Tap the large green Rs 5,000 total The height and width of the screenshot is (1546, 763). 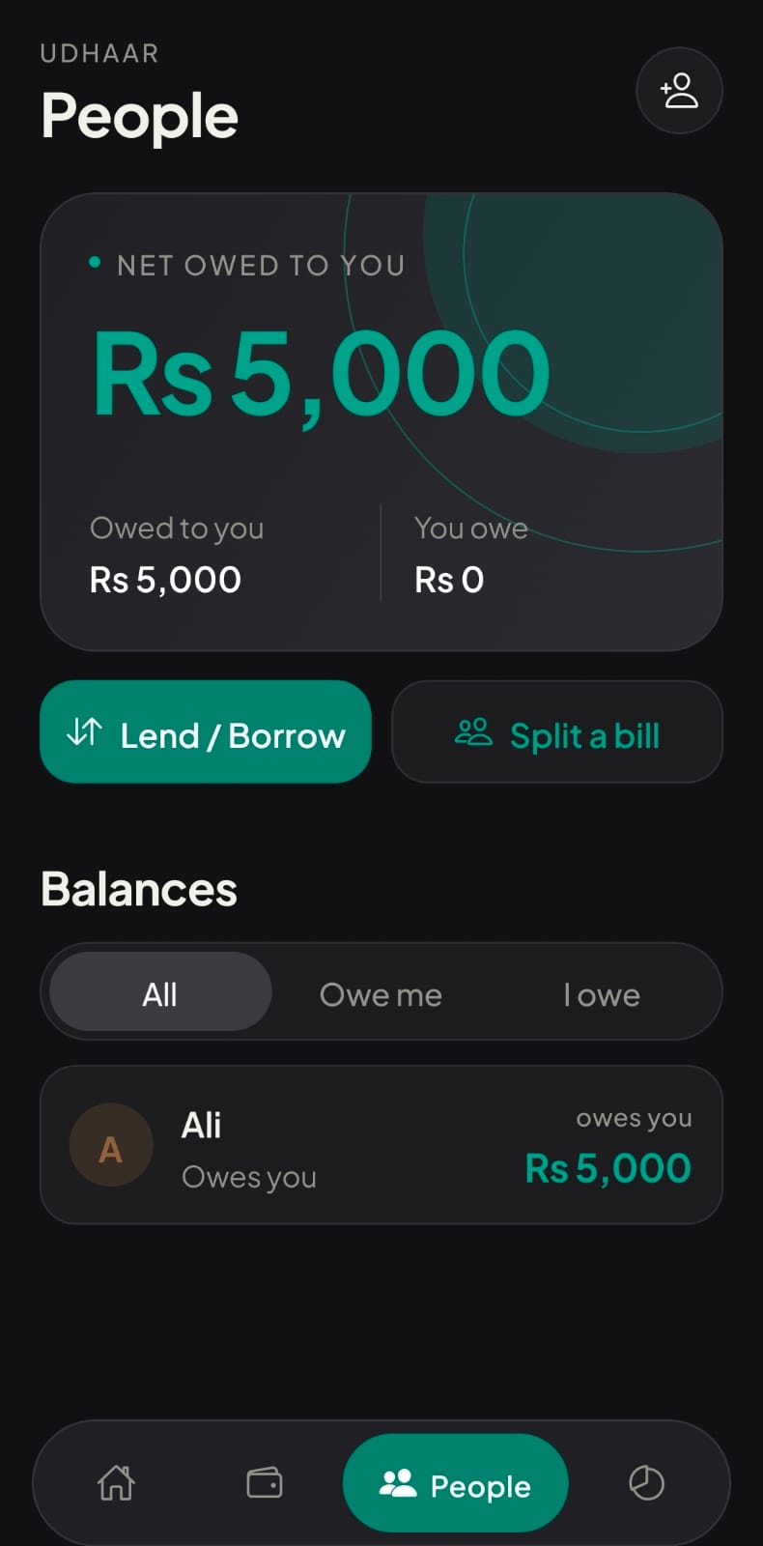[321, 375]
